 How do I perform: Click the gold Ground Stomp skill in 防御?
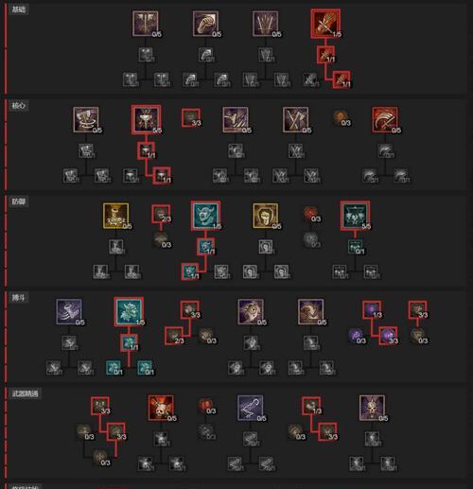click(x=115, y=216)
